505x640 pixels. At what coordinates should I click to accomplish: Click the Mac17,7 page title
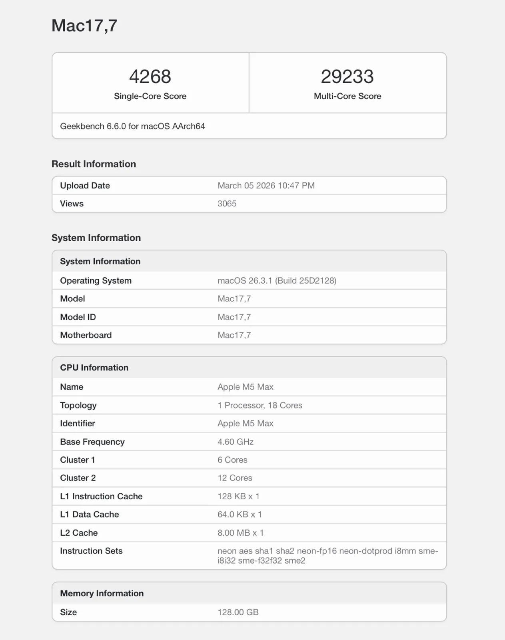point(84,26)
